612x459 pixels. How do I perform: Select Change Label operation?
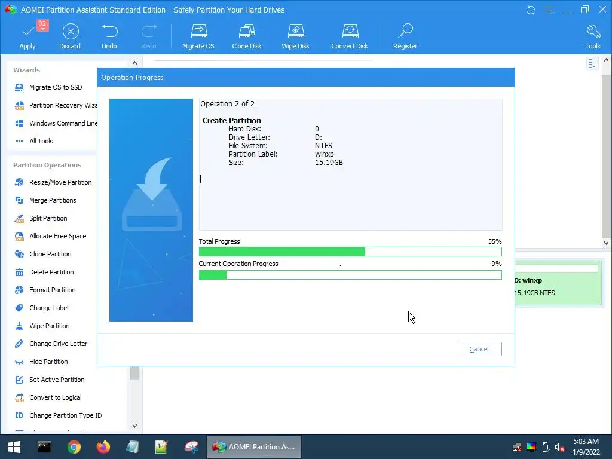[x=41, y=308]
